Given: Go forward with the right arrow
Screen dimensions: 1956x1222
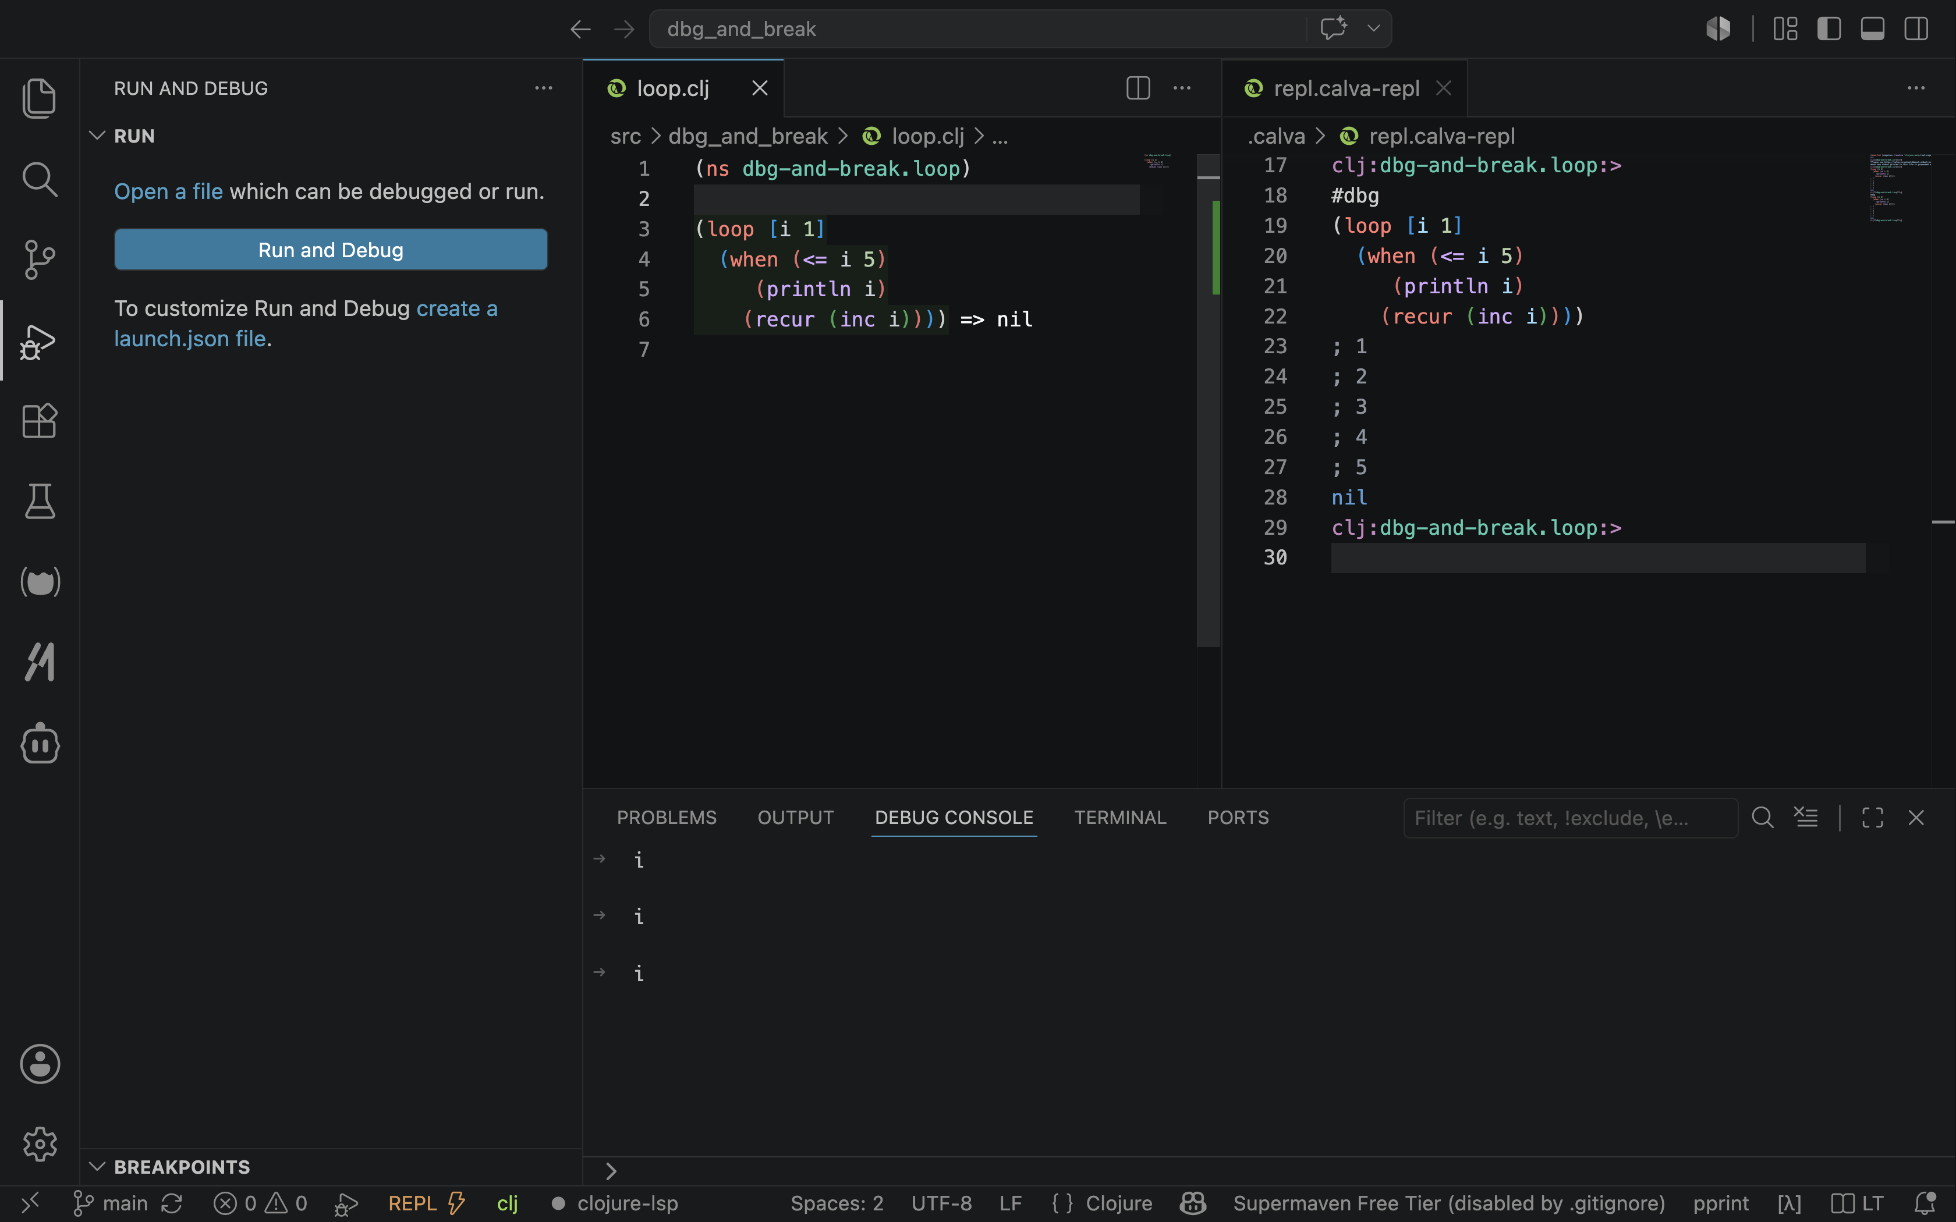Looking at the screenshot, I should (x=624, y=29).
